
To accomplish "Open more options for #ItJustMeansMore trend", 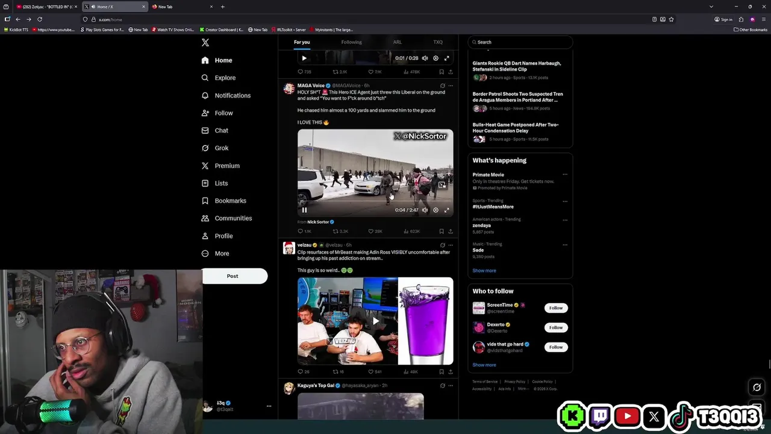I will tap(565, 201).
